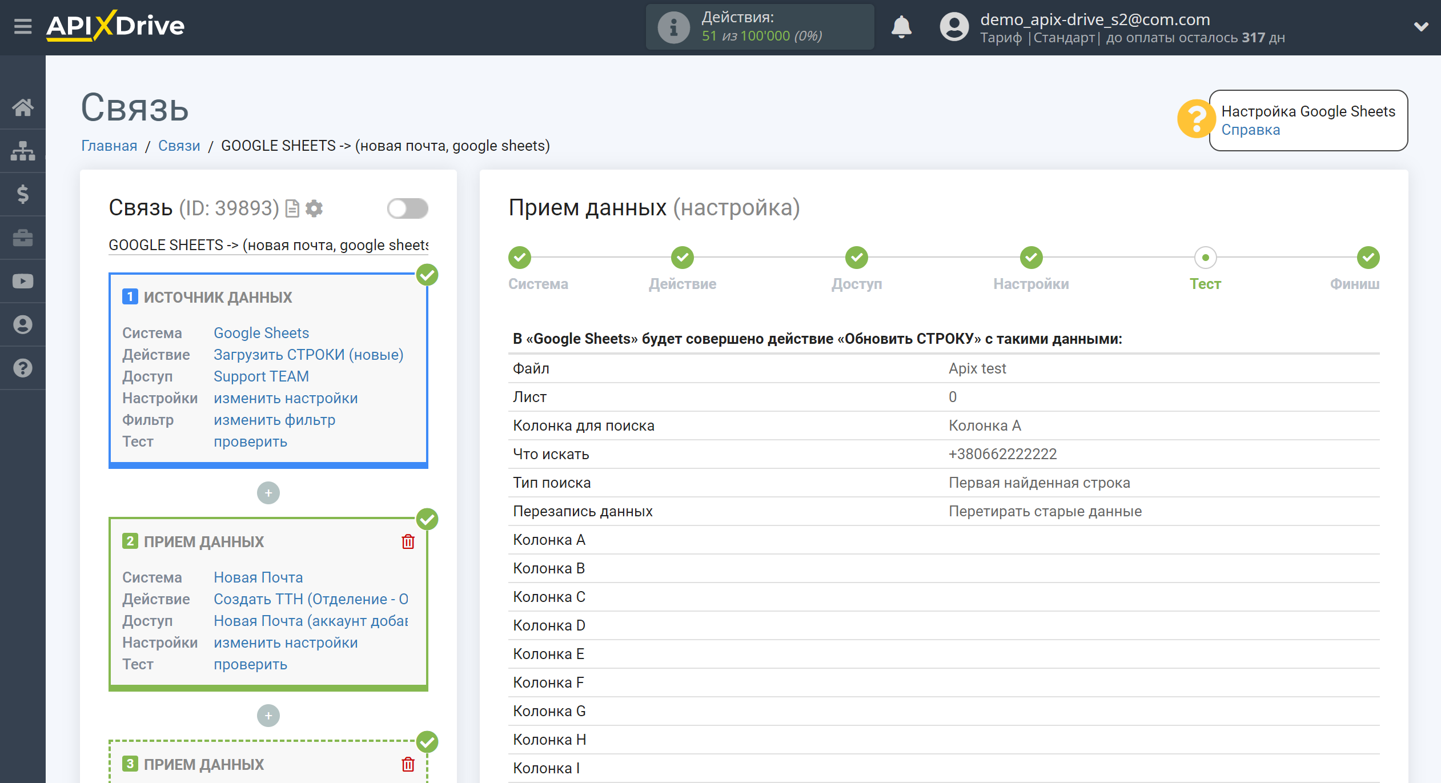Click the copy document icon beside ID
Screen dimensions: 1441x783
(292, 208)
